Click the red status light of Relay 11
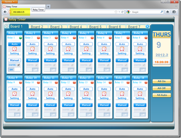Screen dimensions: 181x138 (x=56, y=82)
